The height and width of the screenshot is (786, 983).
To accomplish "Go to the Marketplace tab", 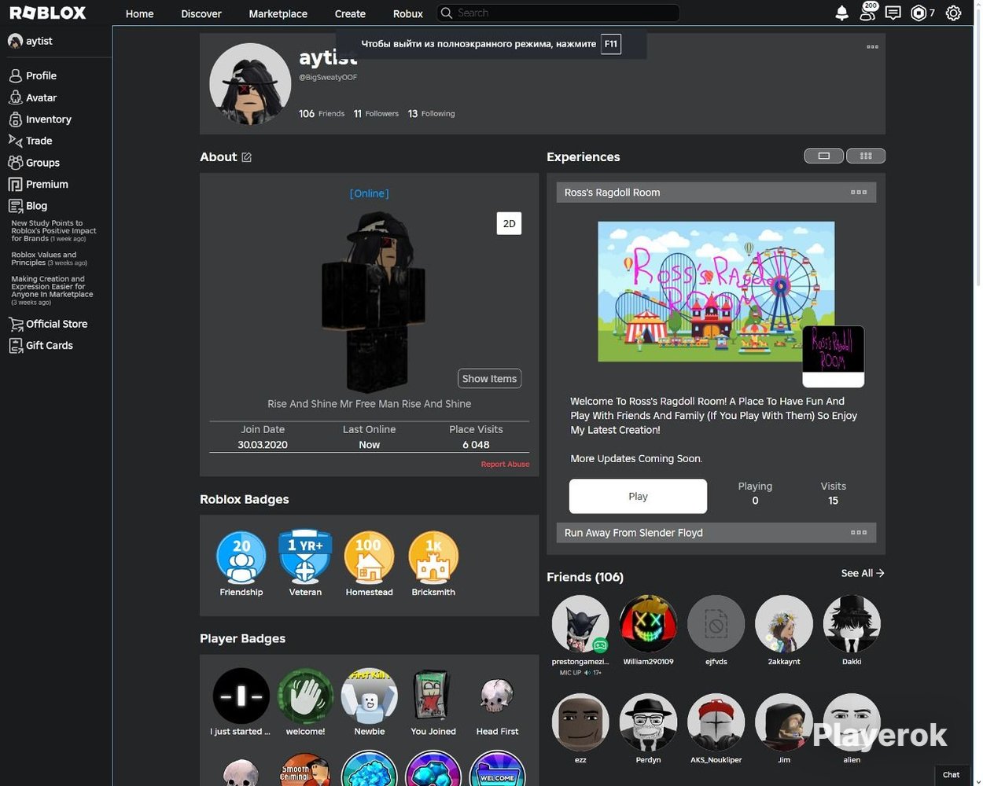I will pos(278,13).
